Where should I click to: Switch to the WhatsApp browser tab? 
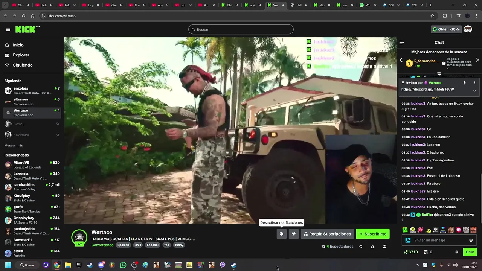pos(368,5)
